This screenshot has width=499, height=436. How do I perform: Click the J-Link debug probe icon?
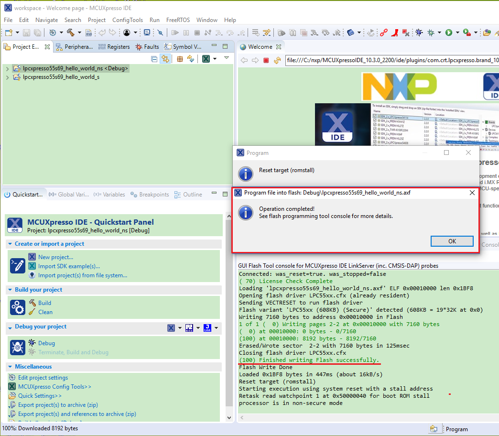(207, 328)
